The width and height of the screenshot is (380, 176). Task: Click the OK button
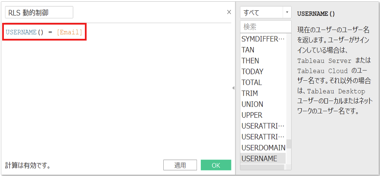point(216,165)
